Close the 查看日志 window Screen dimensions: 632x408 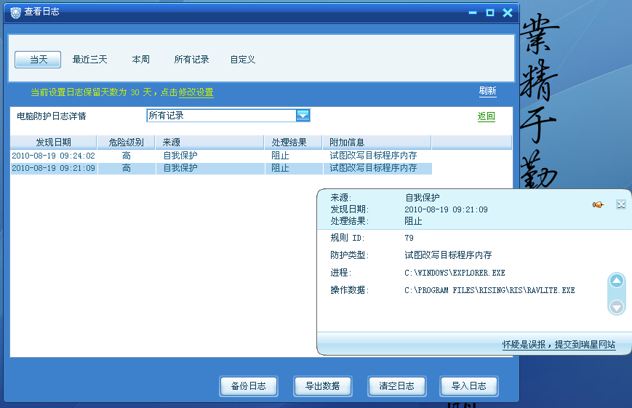click(x=508, y=13)
